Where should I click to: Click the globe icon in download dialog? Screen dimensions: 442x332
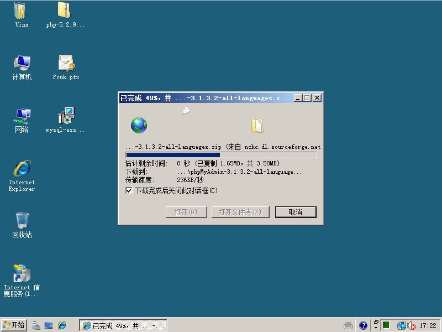click(x=139, y=126)
